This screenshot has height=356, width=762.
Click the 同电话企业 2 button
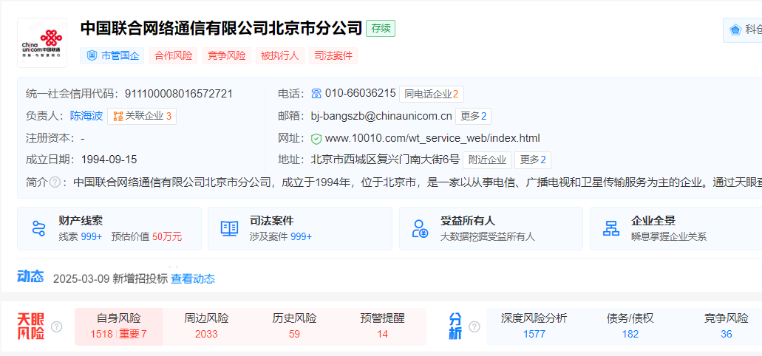[x=432, y=94]
